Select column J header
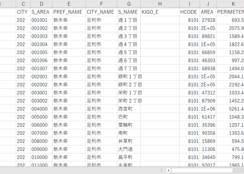Screen dimensions: 244x174 click(208, 4)
